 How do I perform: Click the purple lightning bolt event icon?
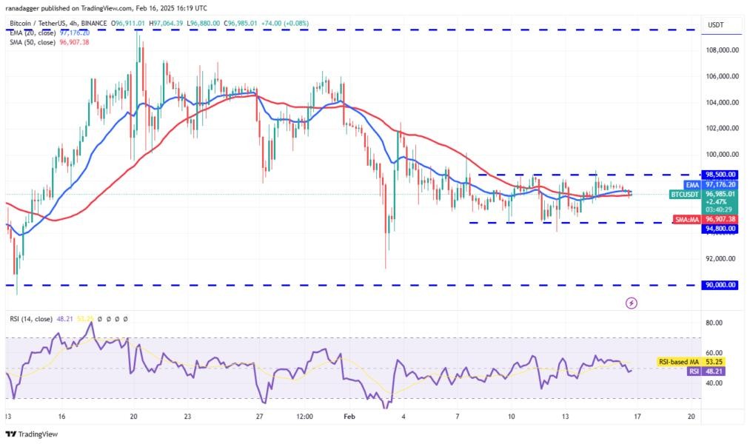point(631,303)
